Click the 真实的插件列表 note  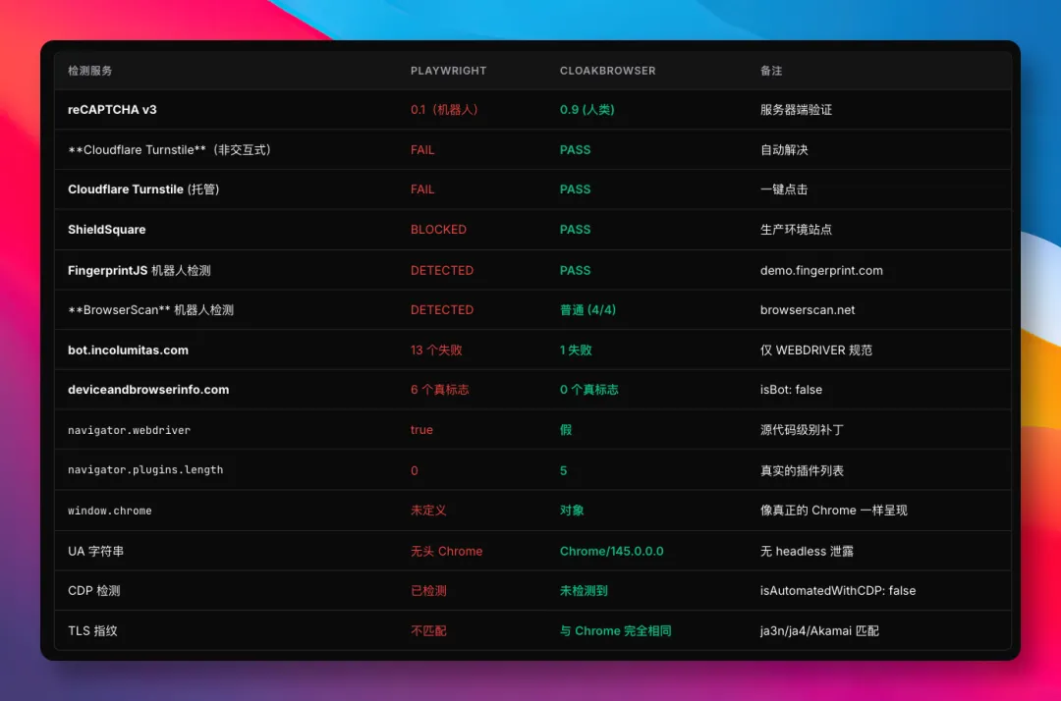[x=802, y=470]
